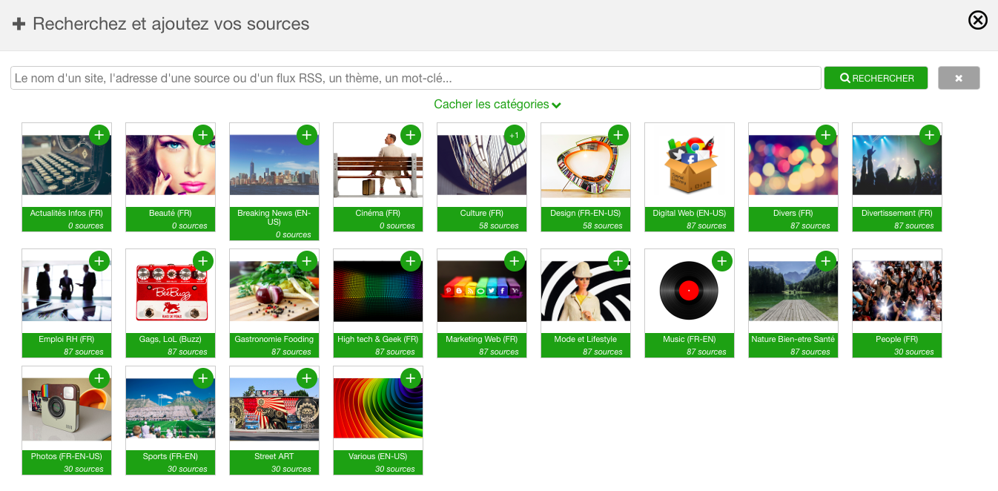Click the Sports (FR-EN) label
The height and width of the screenshot is (491, 998).
point(171,457)
